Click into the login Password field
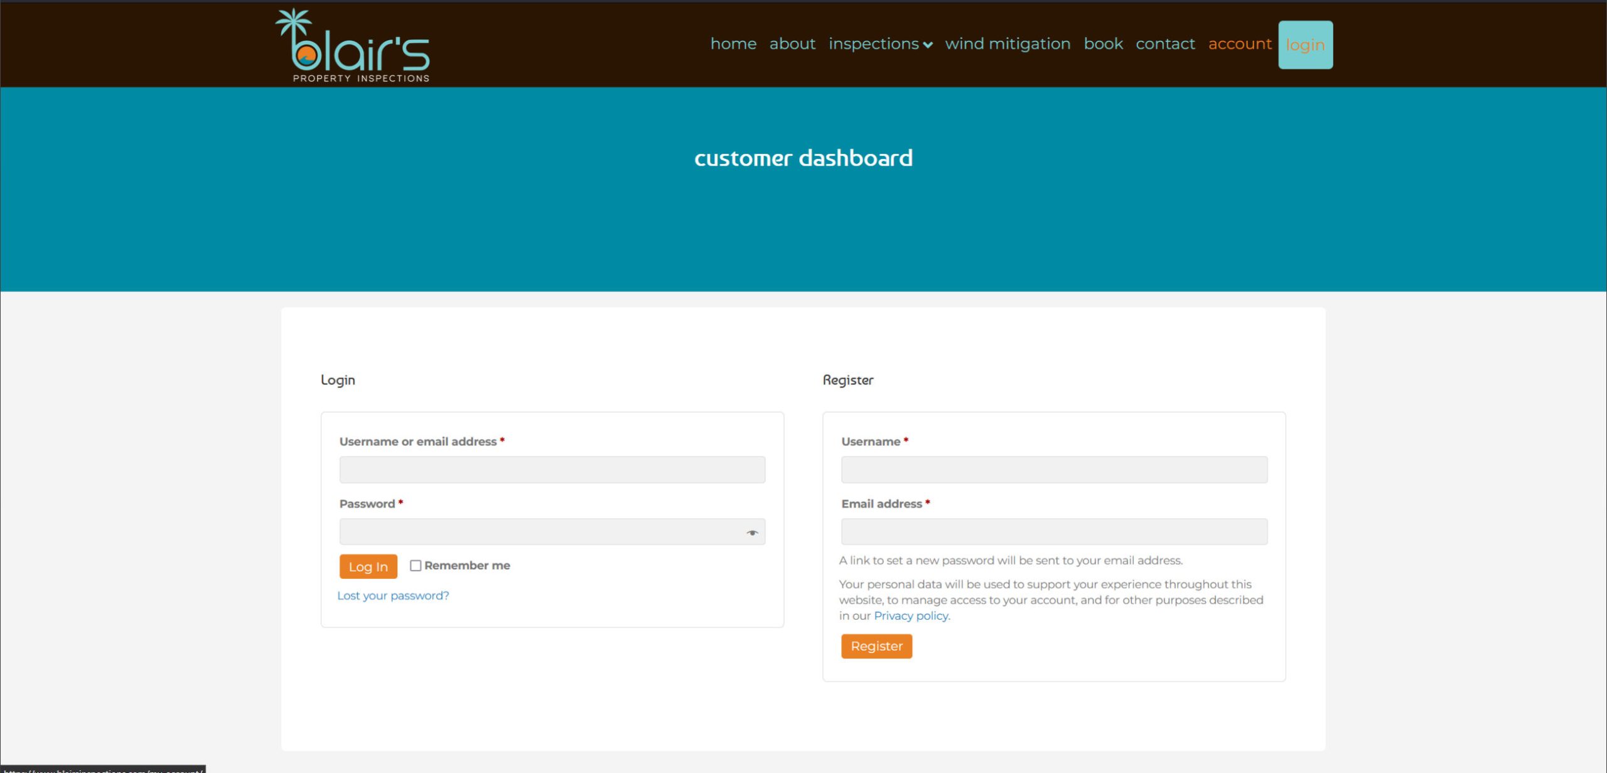 pyautogui.click(x=540, y=532)
